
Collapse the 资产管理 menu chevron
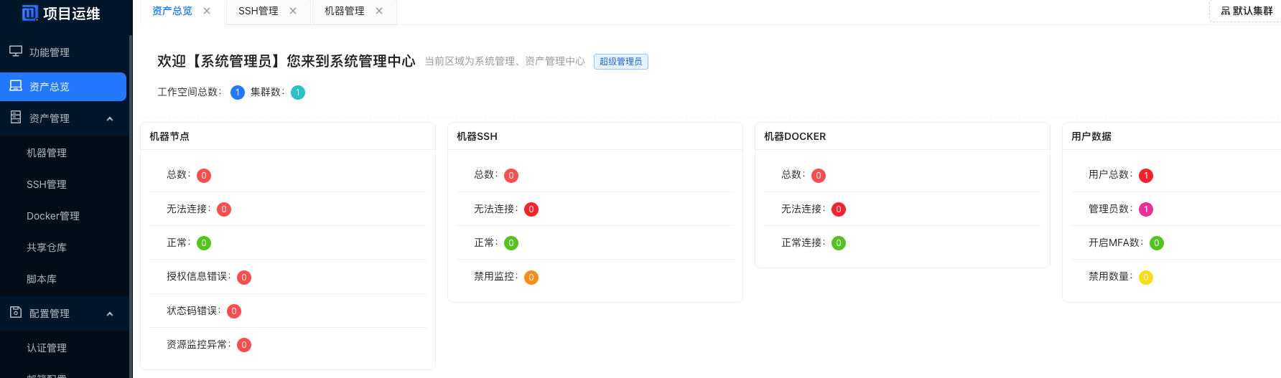point(110,118)
